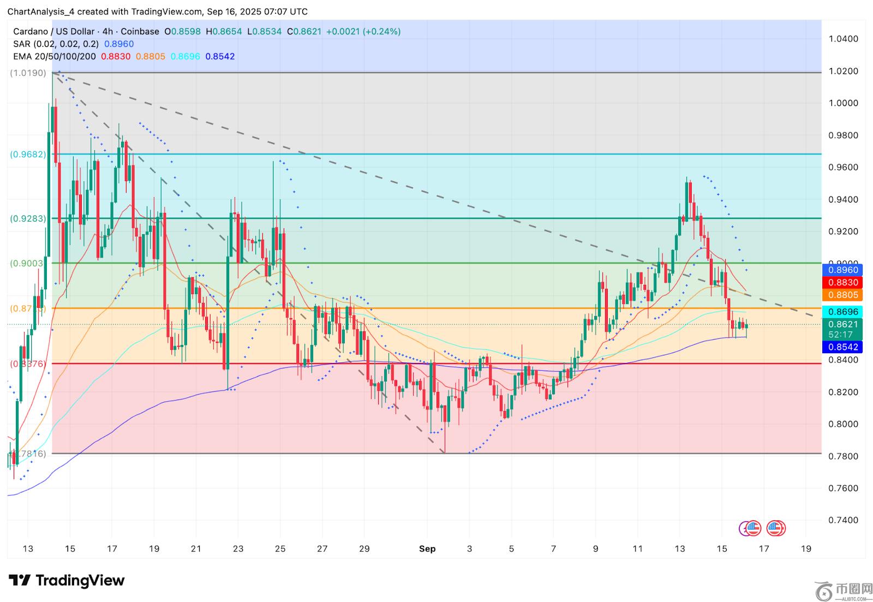Click the (0.9003) Fibonacci level label
Screen dimensions: 873x602
pos(28,264)
